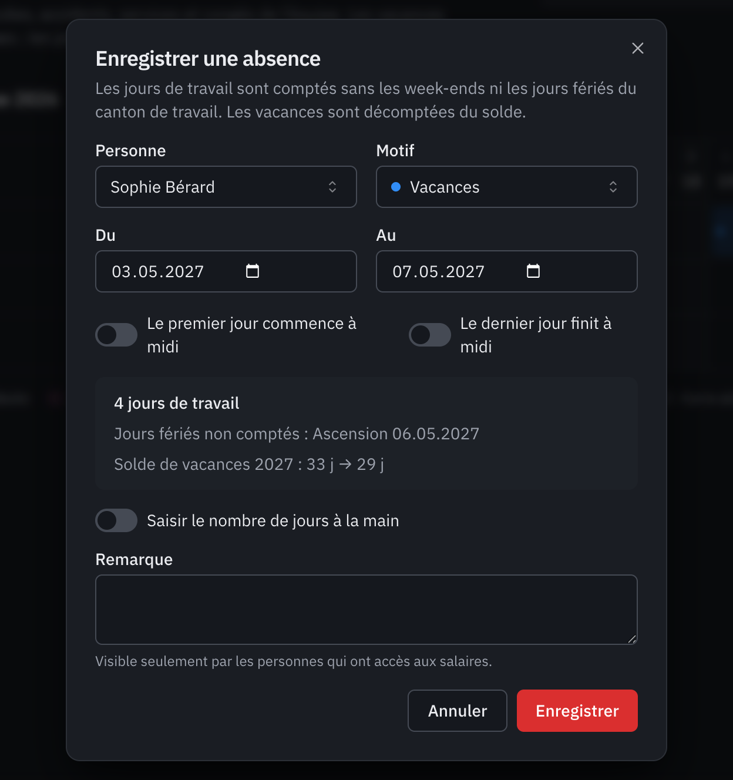Click the calendar icon in the Du field

tap(253, 271)
